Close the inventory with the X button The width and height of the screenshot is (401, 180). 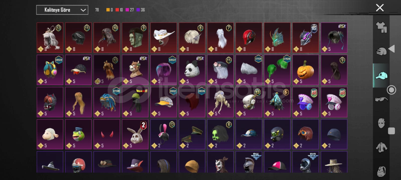pos(380,8)
